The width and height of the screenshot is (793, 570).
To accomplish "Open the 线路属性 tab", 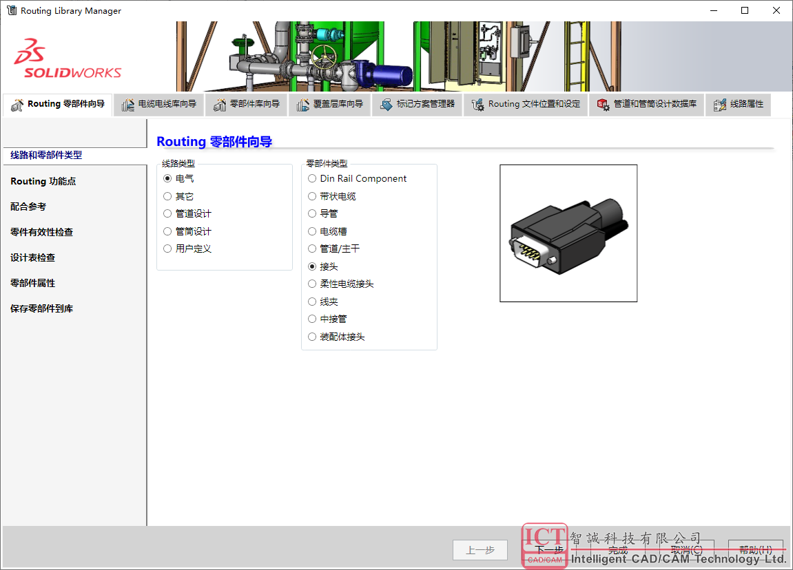I will 739,105.
